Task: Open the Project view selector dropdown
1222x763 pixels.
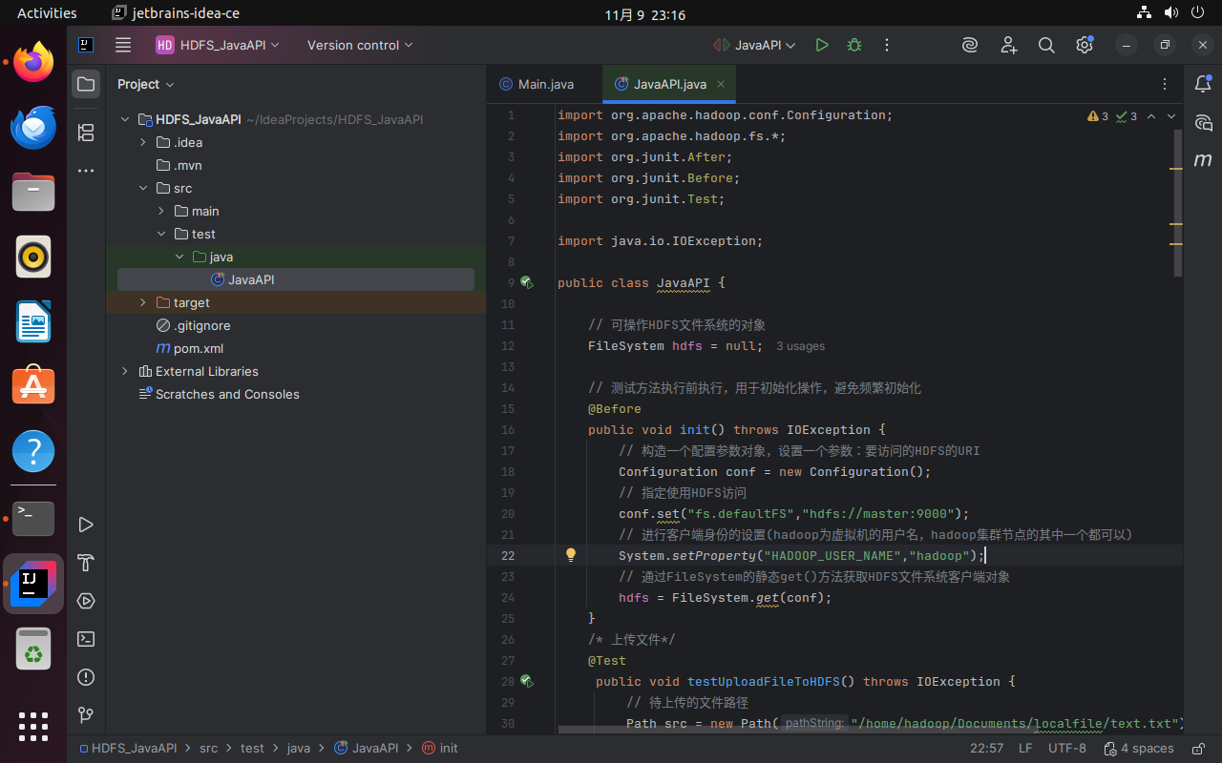Action: tap(146, 84)
